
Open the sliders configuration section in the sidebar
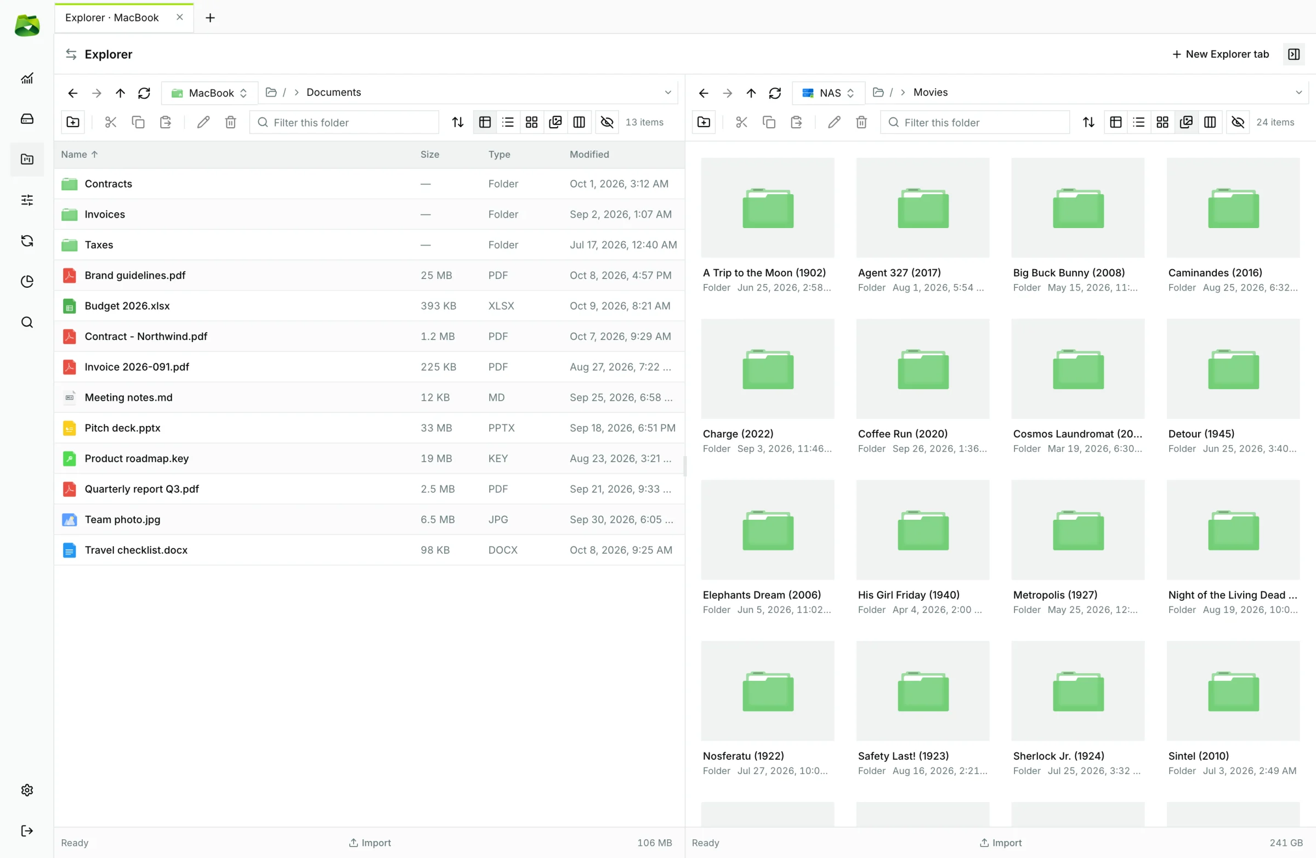pos(27,200)
